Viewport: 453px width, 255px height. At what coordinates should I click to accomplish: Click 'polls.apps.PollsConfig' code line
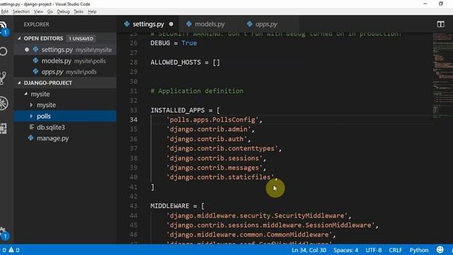click(214, 120)
